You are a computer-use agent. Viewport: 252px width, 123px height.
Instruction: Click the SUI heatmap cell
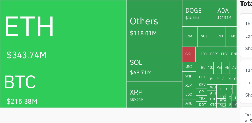[204, 37]
